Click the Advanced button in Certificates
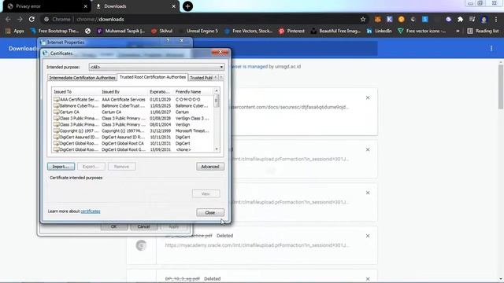The width and height of the screenshot is (504, 283). click(x=210, y=167)
